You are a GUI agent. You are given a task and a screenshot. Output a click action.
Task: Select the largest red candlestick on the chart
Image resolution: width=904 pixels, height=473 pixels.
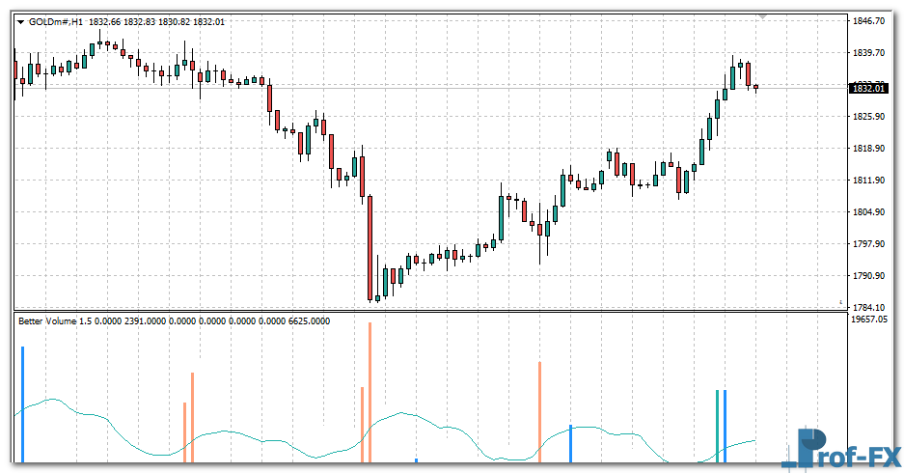370,247
